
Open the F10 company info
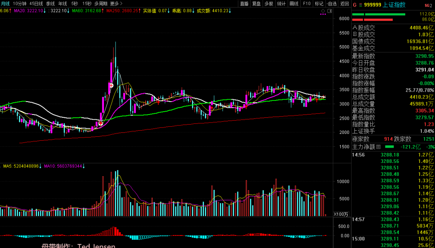click(307, 4)
